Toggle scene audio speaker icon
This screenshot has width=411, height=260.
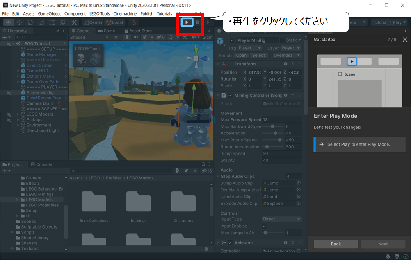[136, 37]
